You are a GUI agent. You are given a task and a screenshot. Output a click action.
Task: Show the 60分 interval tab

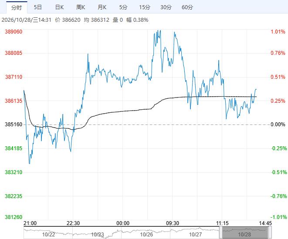click(x=187, y=7)
